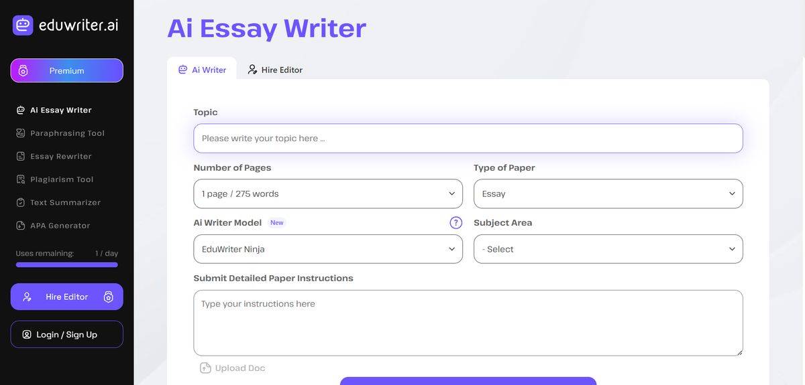Click the New badge next to Ai Writer Model
Screen dimensions: 805x385
click(276, 222)
